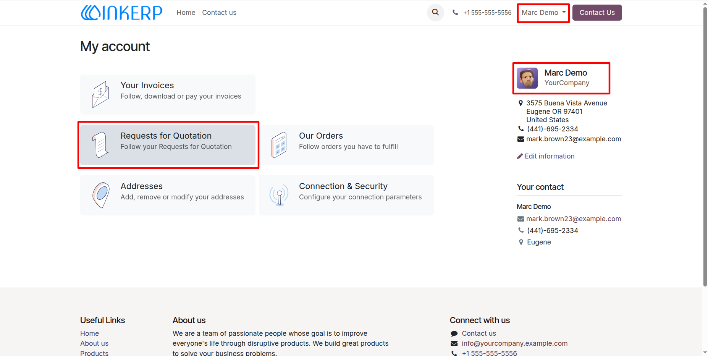Click the Requests for Quotation scroll icon
The image size is (708, 356).
[x=100, y=145]
